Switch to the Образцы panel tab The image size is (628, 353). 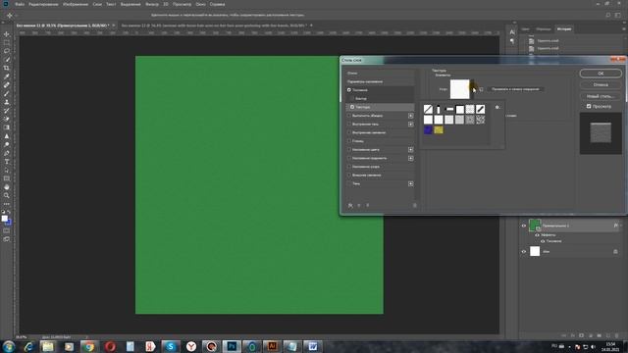(x=543, y=29)
